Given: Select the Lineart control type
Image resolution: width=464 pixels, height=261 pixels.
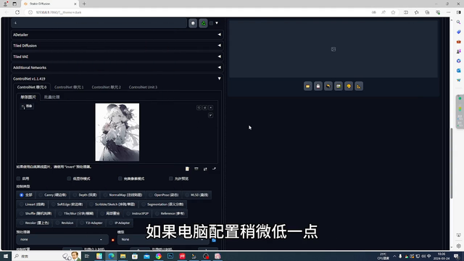Looking at the screenshot, I should [33, 204].
